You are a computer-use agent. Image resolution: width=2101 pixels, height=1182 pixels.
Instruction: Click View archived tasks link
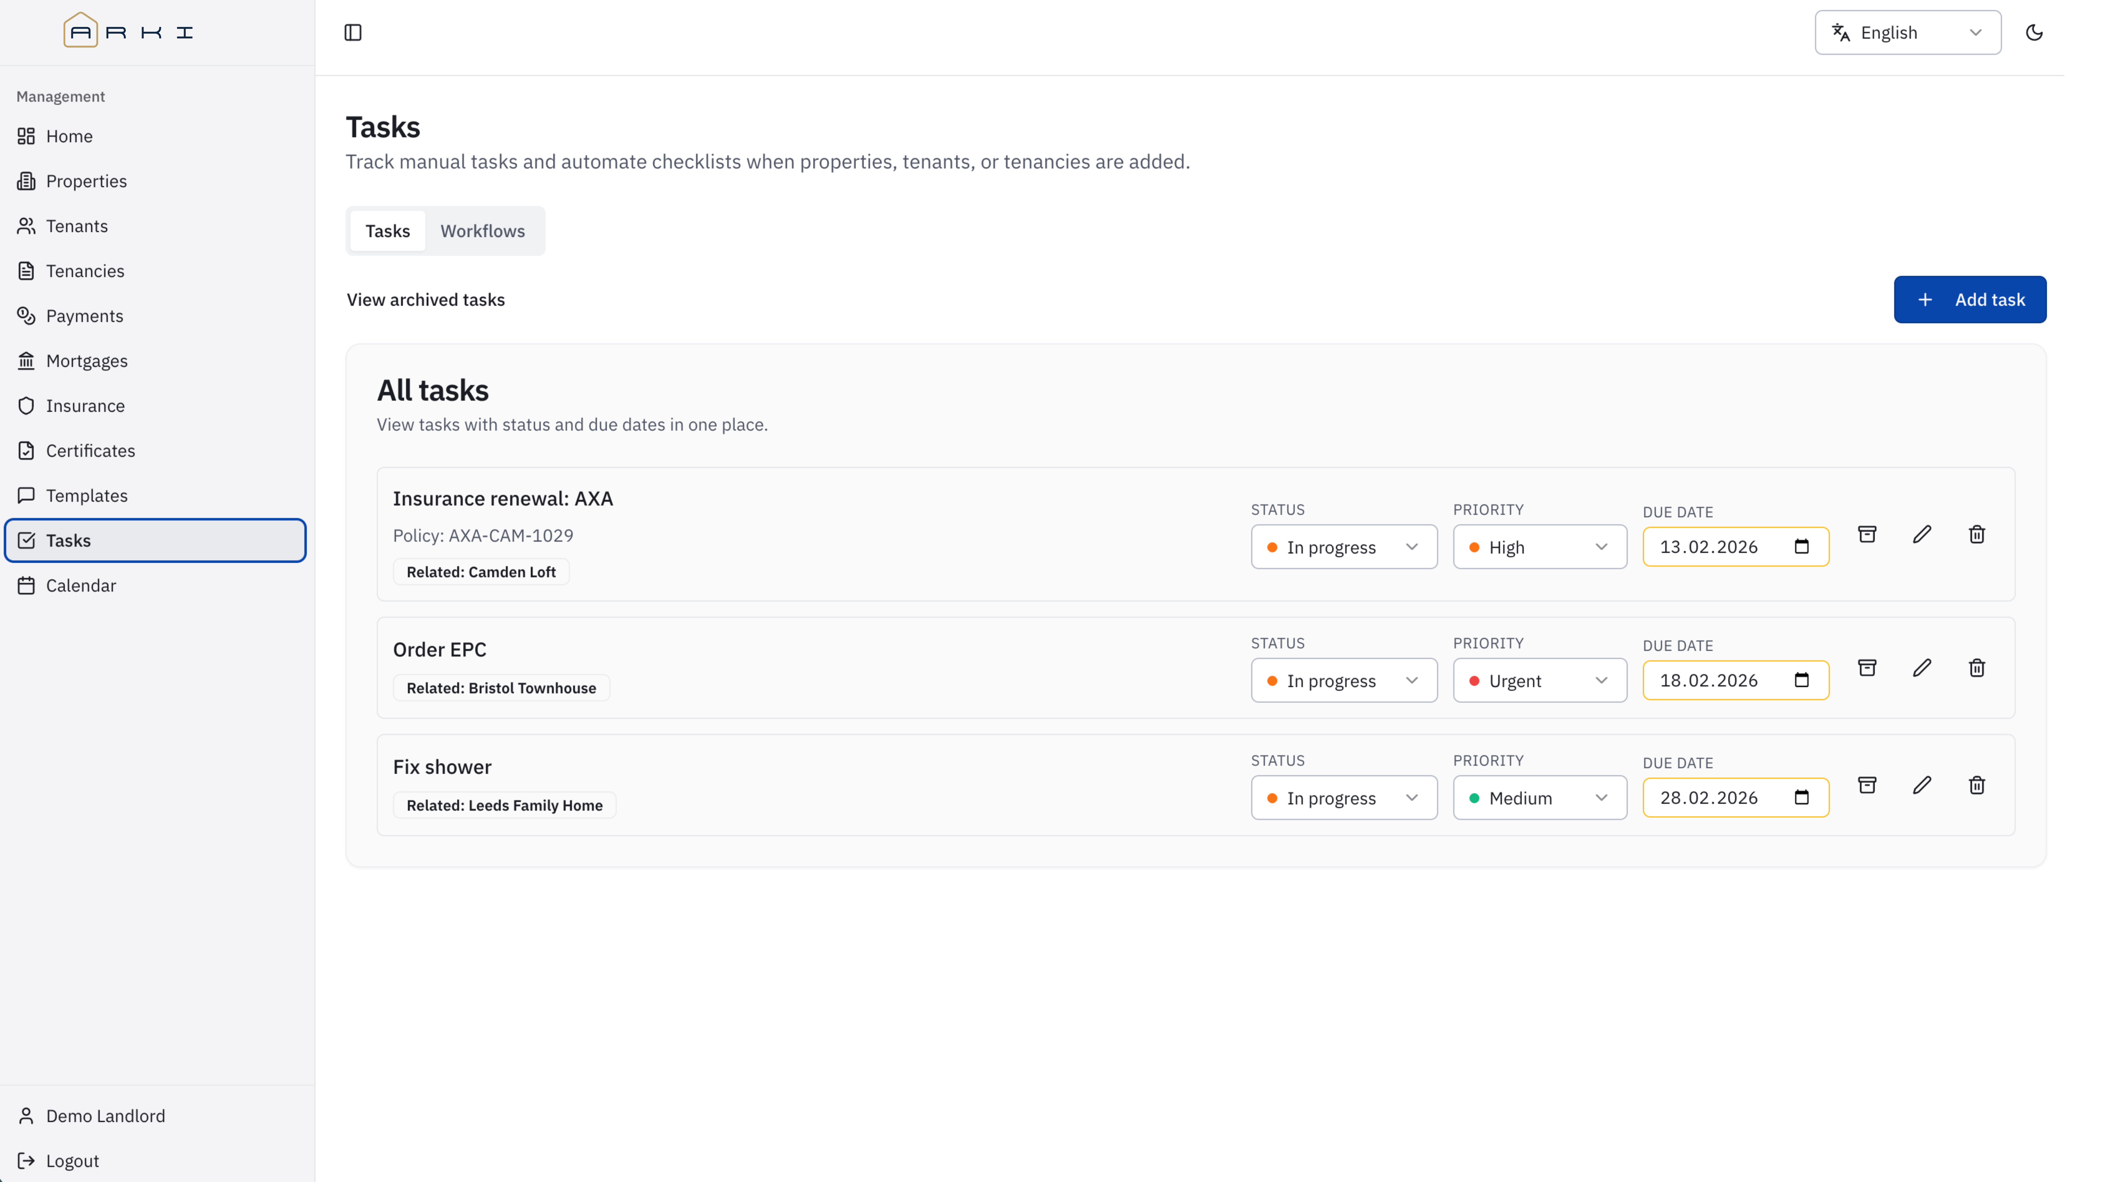426,299
